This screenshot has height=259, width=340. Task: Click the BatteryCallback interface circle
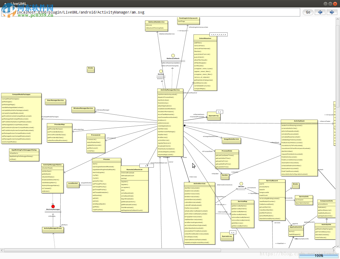point(173,55)
